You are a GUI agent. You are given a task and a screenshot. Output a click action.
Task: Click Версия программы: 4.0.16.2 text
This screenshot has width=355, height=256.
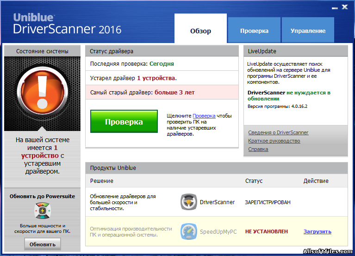[277, 106]
